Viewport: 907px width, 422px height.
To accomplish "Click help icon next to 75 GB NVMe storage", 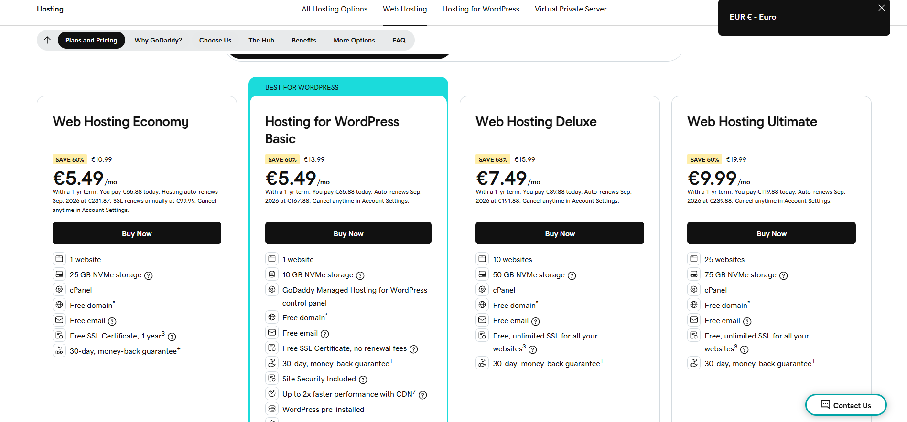I will click(783, 275).
